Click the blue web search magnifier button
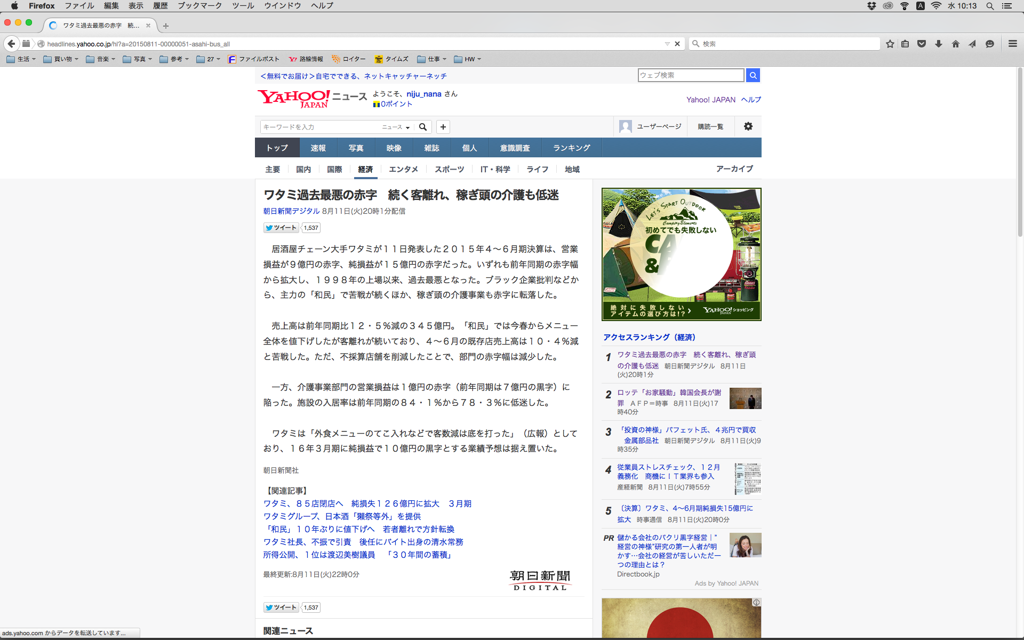The height and width of the screenshot is (640, 1024). coord(753,75)
